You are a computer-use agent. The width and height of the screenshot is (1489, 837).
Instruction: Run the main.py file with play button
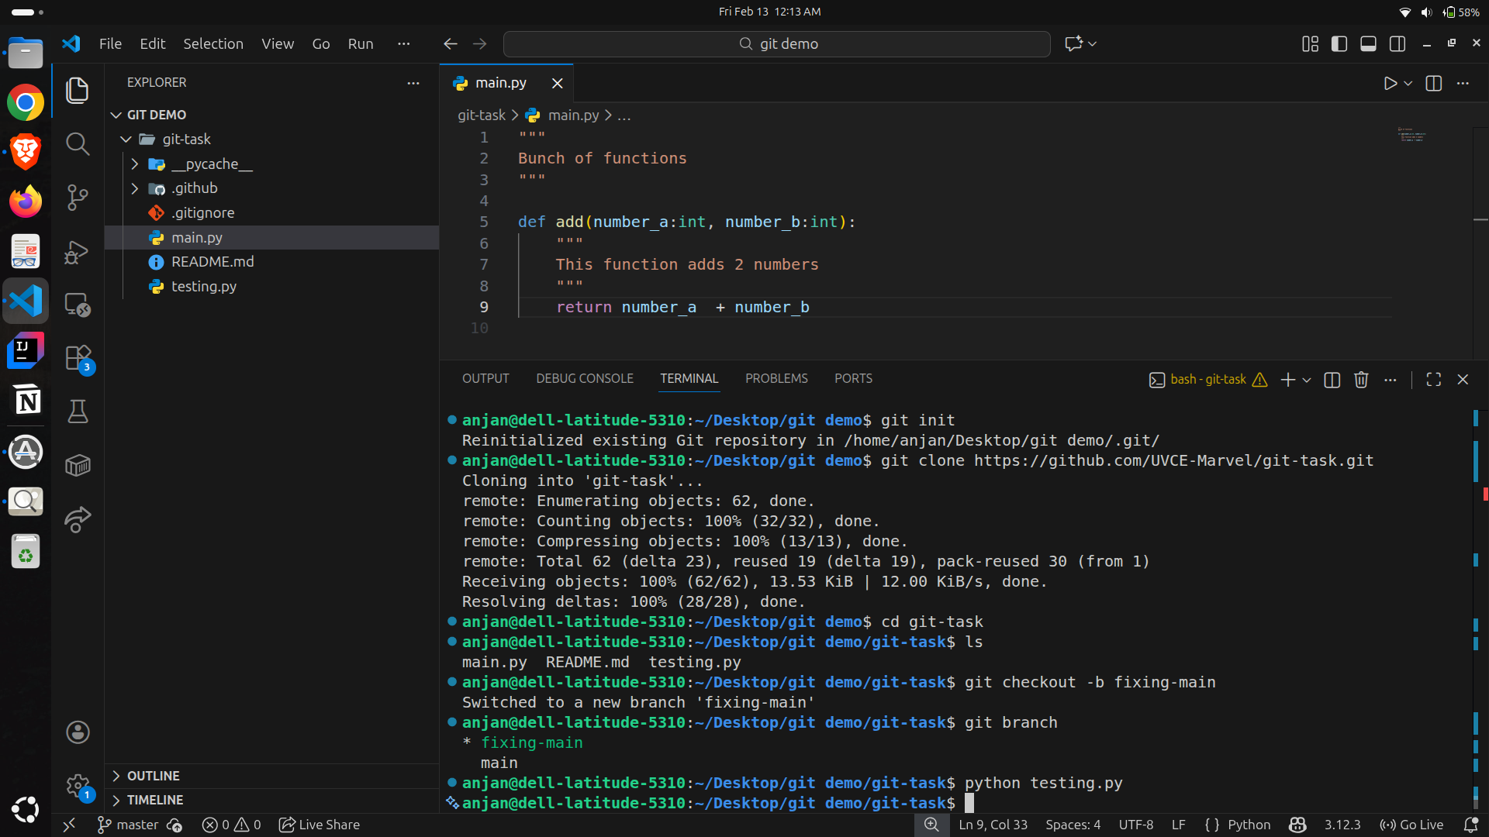click(1391, 84)
